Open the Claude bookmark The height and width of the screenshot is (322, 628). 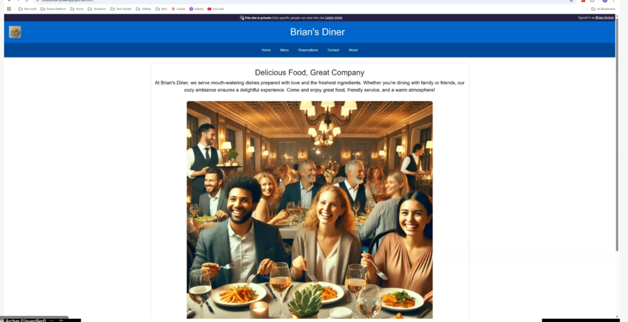178,9
